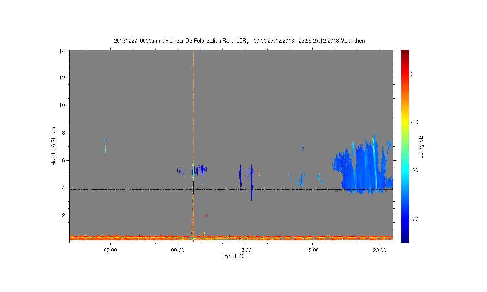Click the 18:00 time tick label

312,250
